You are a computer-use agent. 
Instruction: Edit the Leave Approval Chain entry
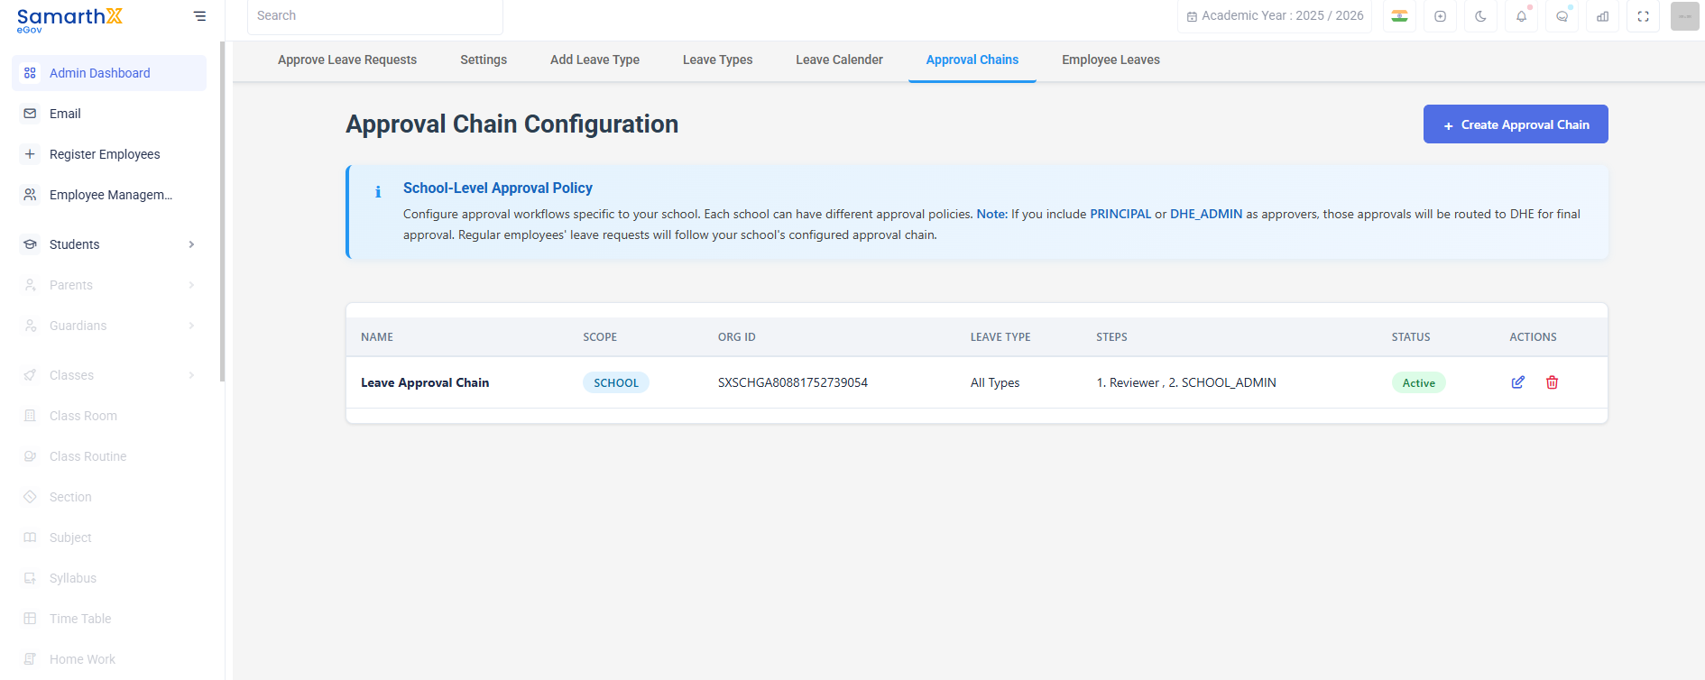[x=1518, y=382]
